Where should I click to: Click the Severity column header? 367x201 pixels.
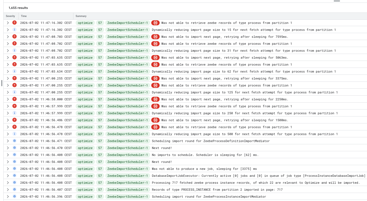click(10, 16)
